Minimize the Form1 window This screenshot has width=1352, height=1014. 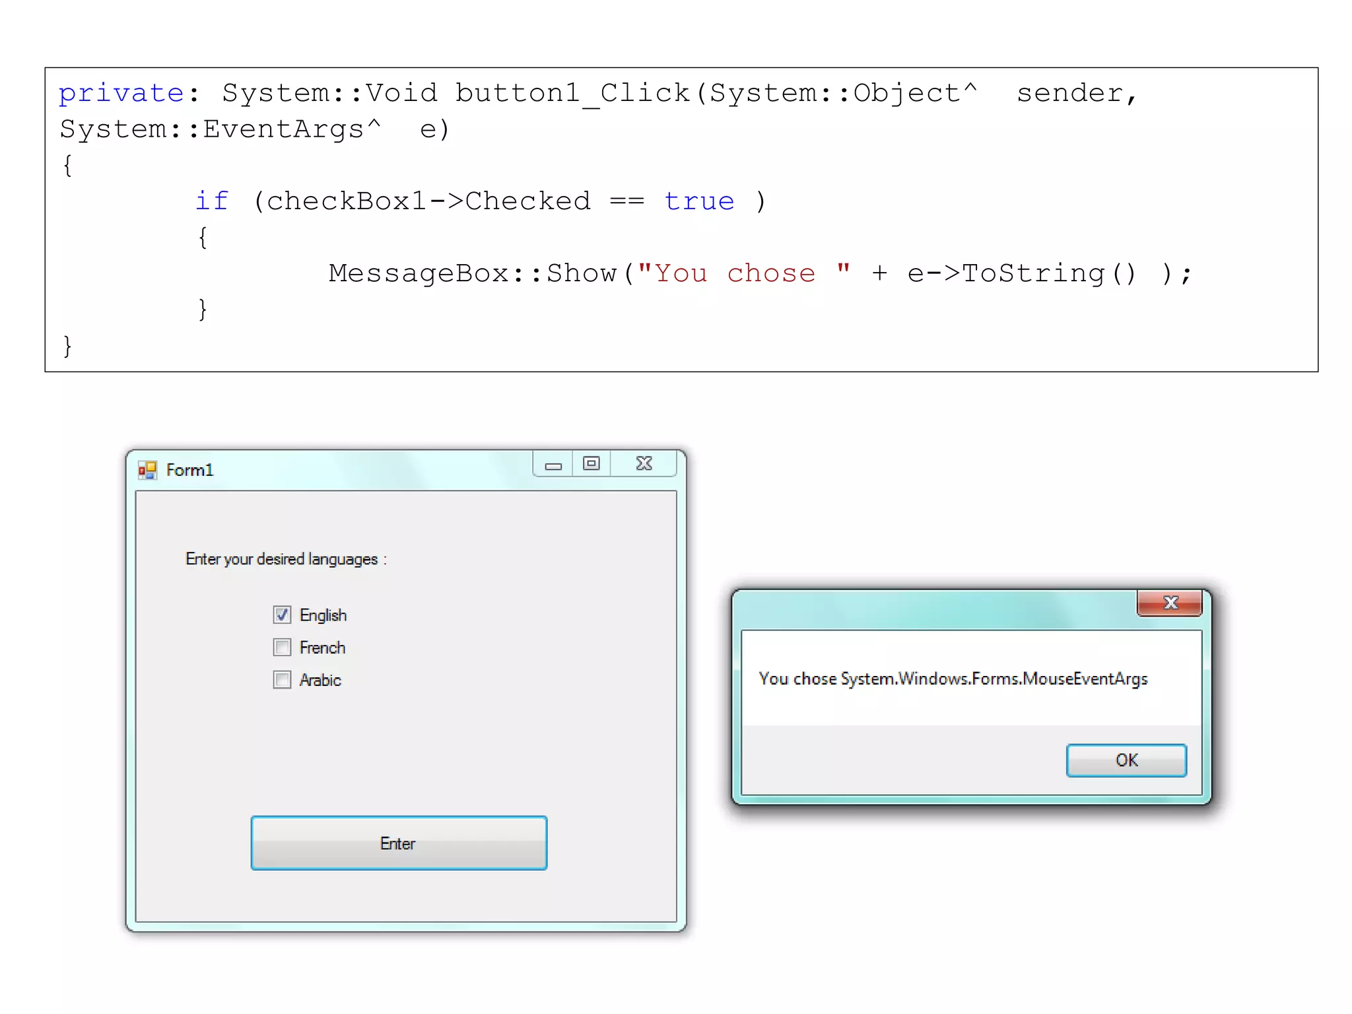[x=553, y=464]
